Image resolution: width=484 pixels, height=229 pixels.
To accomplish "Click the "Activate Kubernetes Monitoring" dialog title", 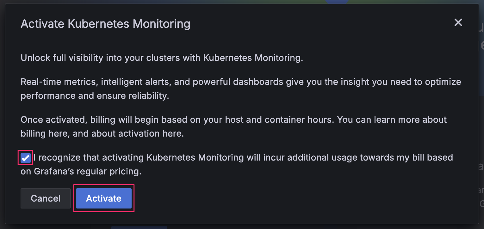I will 105,24.
